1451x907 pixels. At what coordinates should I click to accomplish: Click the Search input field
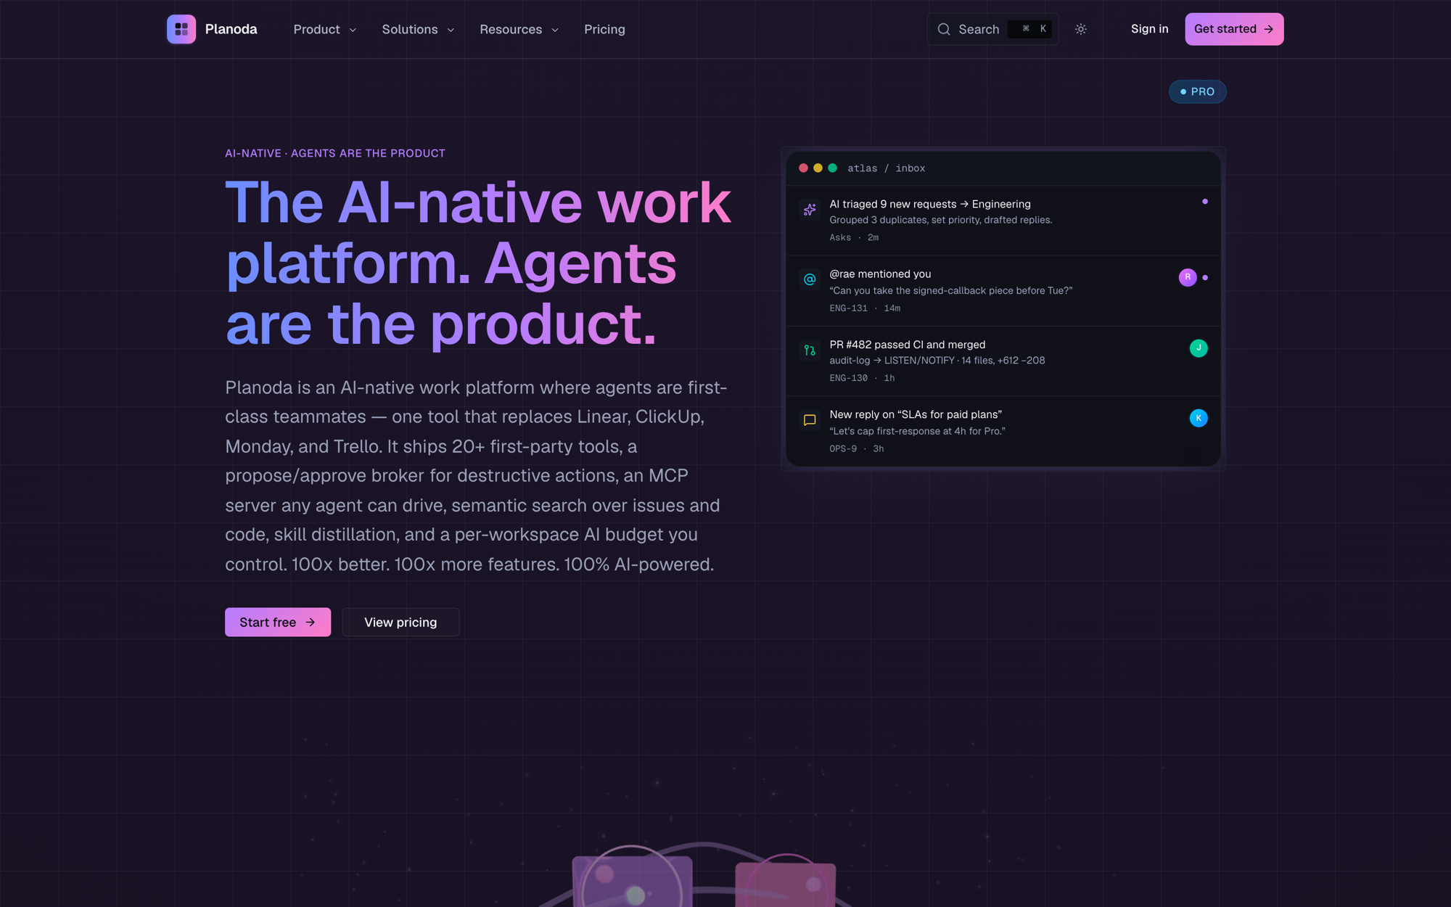pyautogui.click(x=992, y=29)
